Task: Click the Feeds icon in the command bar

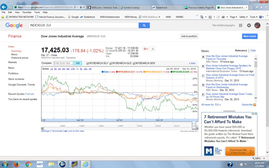Action: 210,17
